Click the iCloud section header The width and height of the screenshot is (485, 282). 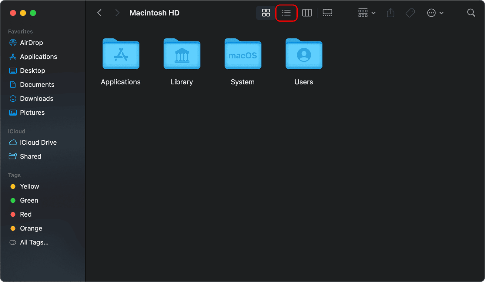click(17, 131)
